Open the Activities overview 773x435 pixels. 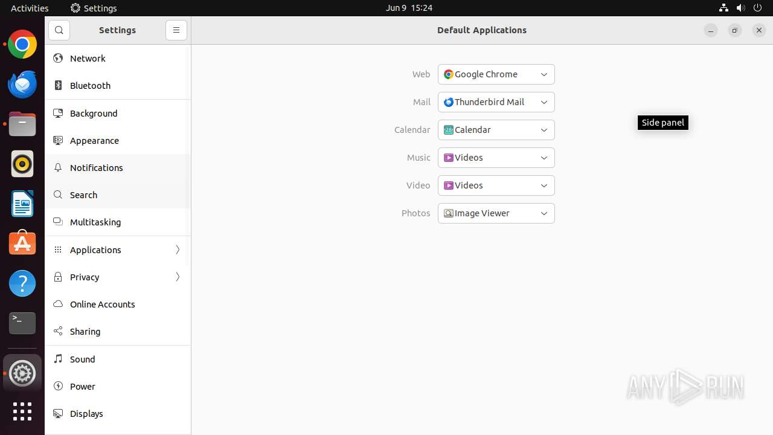30,8
